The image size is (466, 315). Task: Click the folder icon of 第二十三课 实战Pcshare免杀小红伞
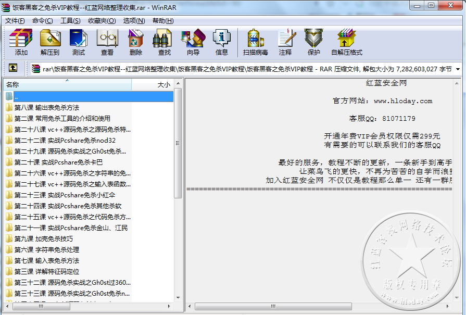[x=9, y=195]
